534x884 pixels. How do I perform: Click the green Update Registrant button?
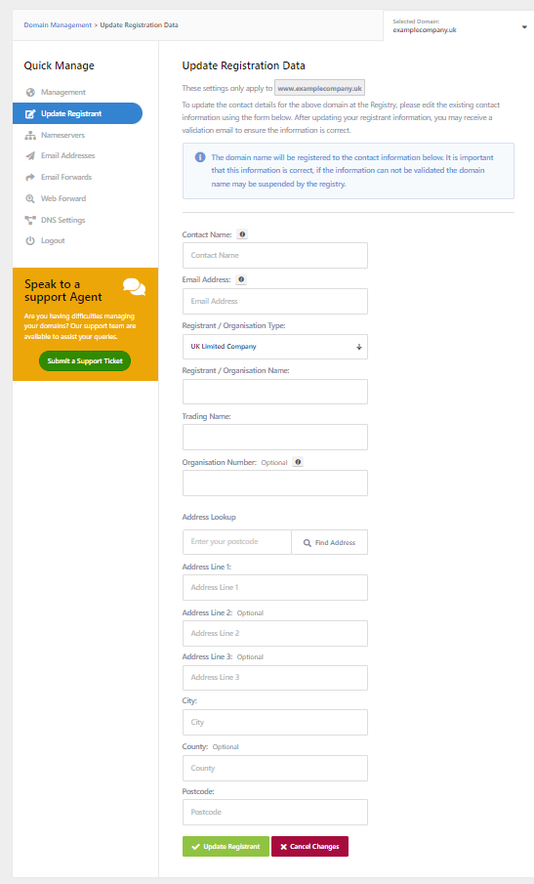[x=226, y=846]
